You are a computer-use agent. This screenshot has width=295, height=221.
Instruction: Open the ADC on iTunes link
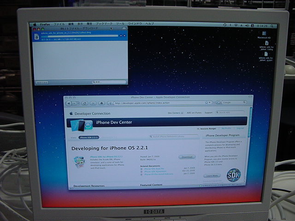click(194, 113)
